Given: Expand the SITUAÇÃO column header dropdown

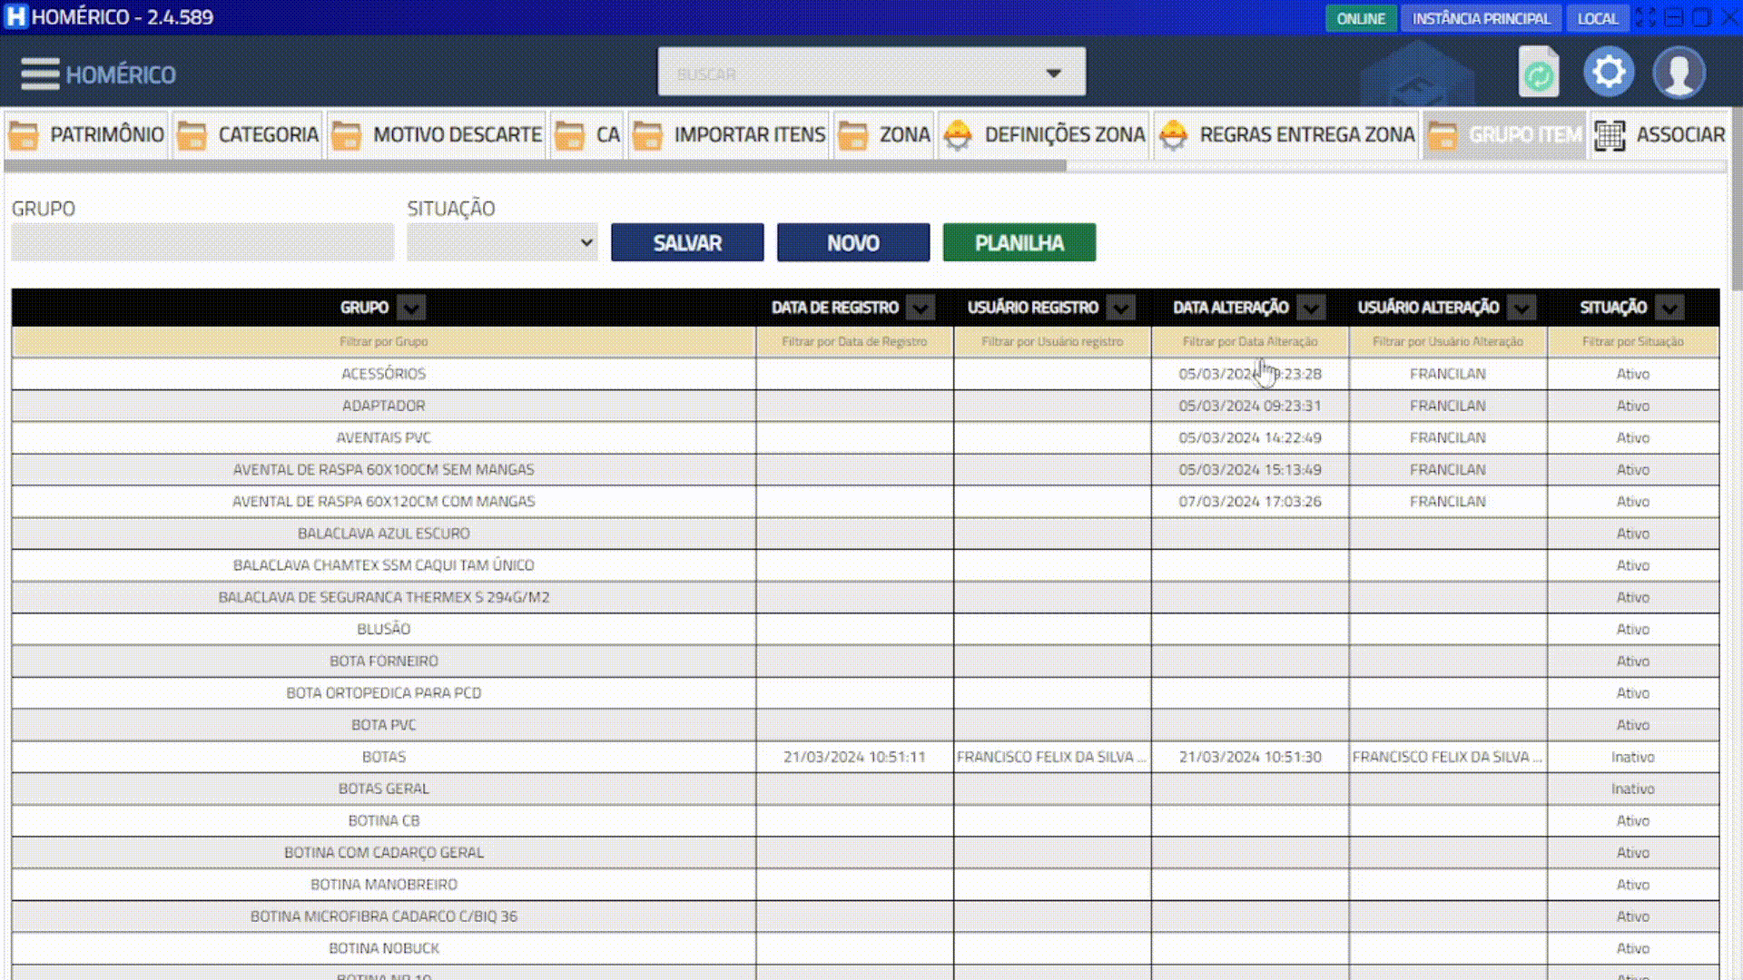Looking at the screenshot, I should [x=1669, y=308].
